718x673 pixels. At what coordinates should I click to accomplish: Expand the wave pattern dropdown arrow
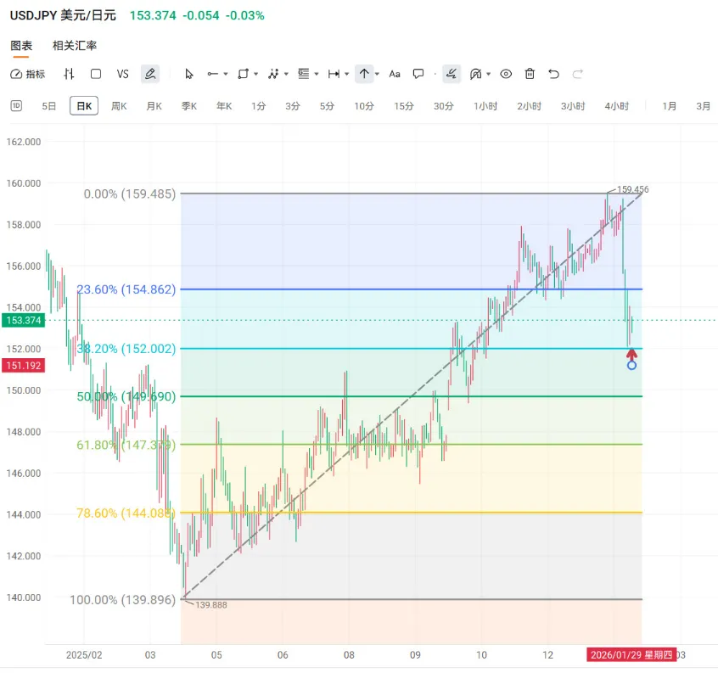click(x=286, y=74)
